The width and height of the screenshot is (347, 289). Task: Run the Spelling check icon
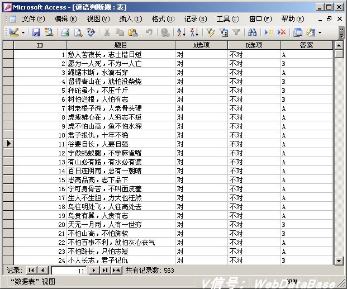click(91, 32)
